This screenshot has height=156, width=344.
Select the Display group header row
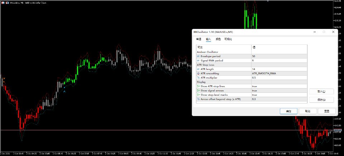pos(252,82)
